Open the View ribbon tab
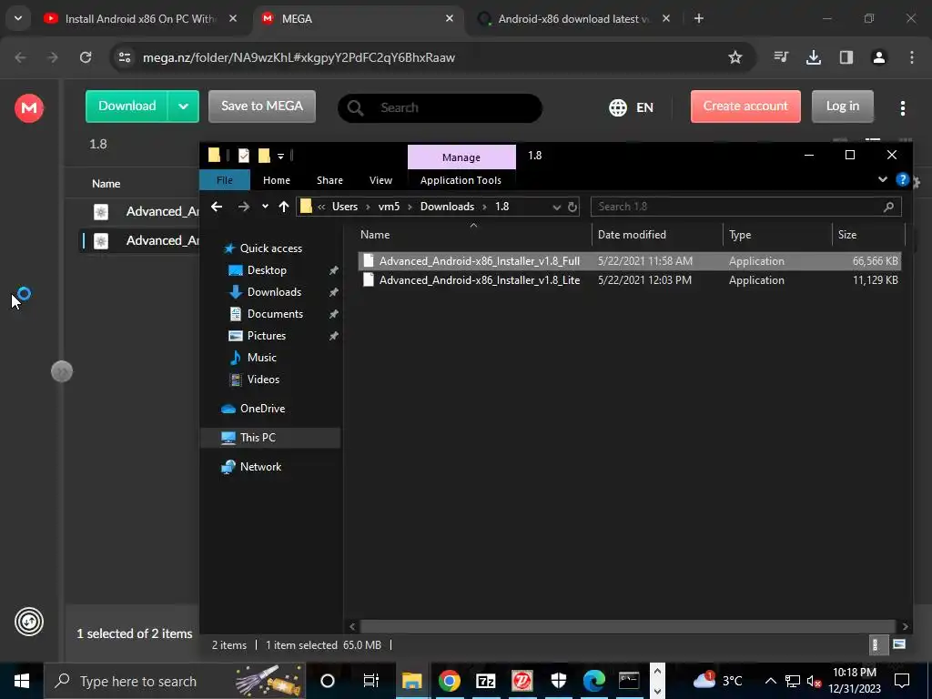 (x=380, y=180)
